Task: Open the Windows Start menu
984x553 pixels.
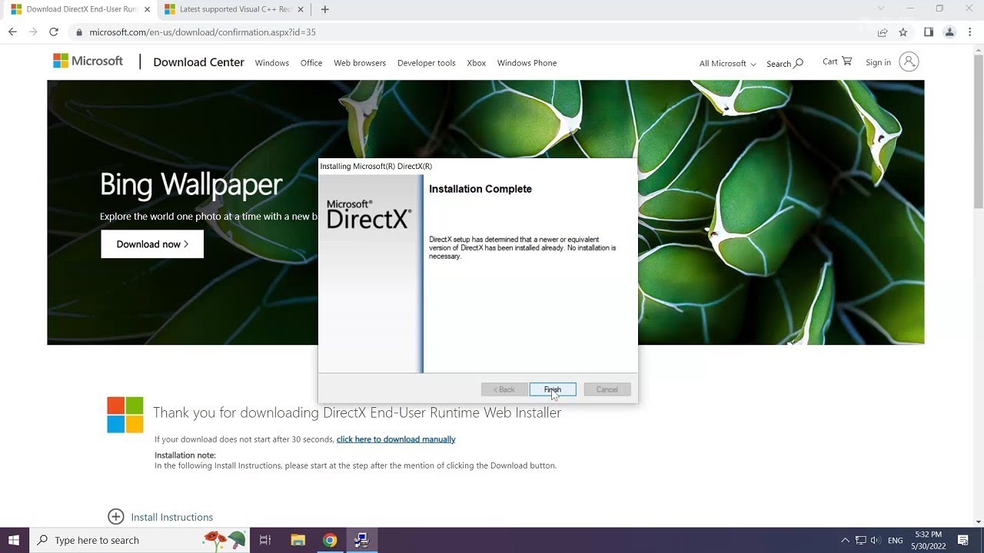Action: [14, 540]
